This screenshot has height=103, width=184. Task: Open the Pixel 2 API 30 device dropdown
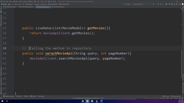138,4
